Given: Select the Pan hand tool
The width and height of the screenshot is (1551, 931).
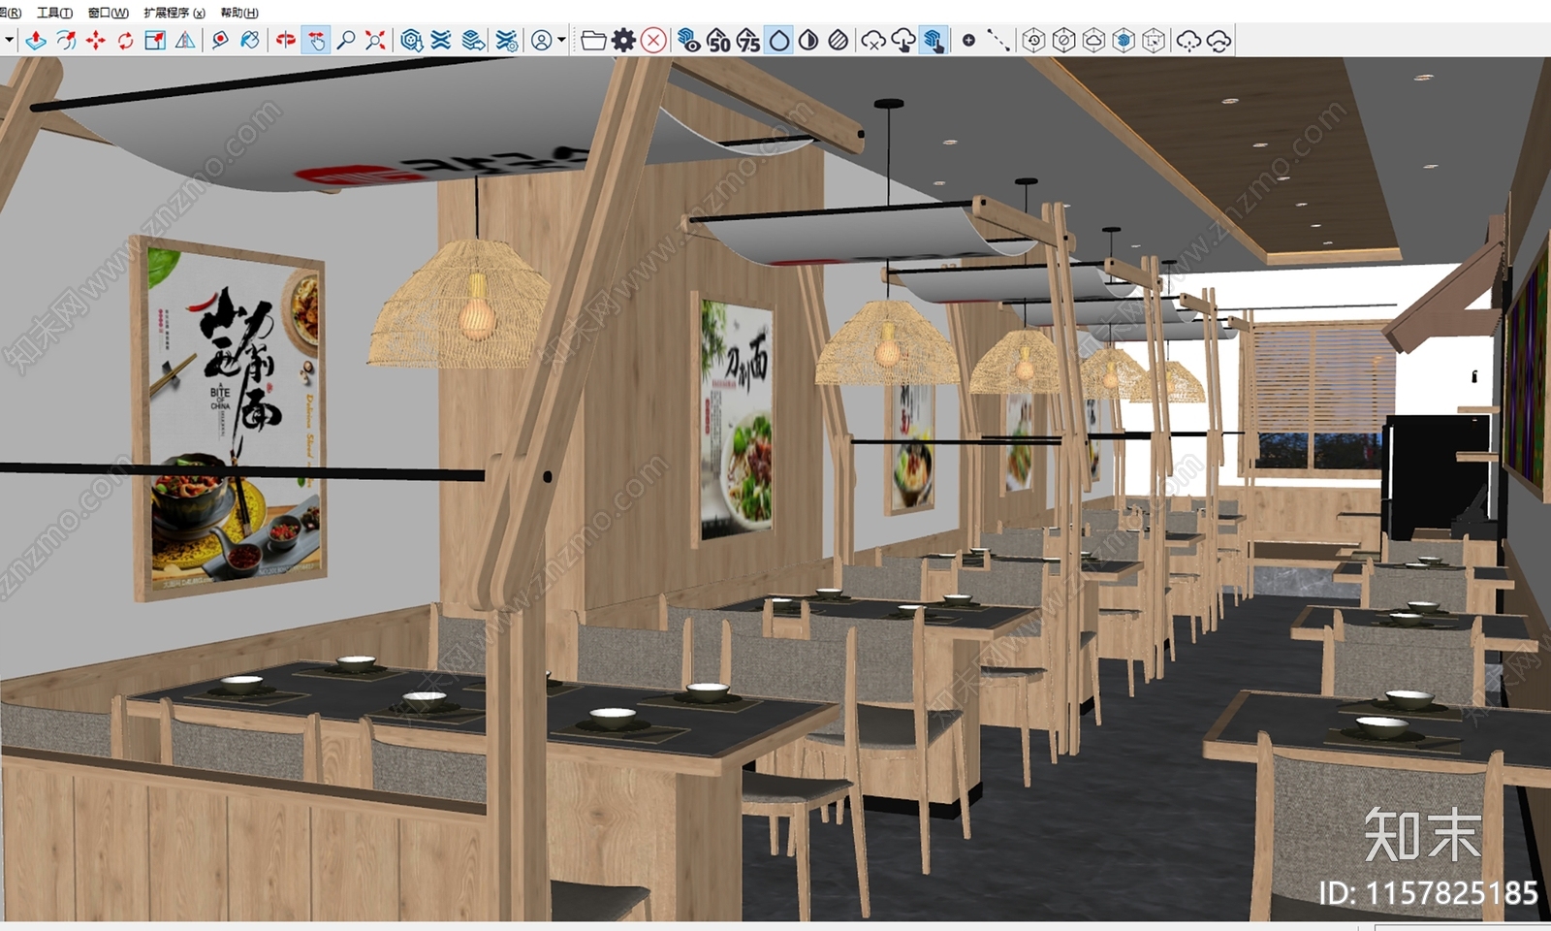Looking at the screenshot, I should pyautogui.click(x=316, y=40).
